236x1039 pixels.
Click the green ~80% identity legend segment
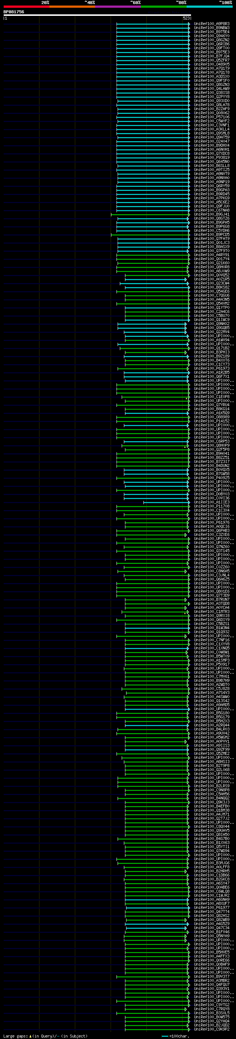click(x=164, y=7)
